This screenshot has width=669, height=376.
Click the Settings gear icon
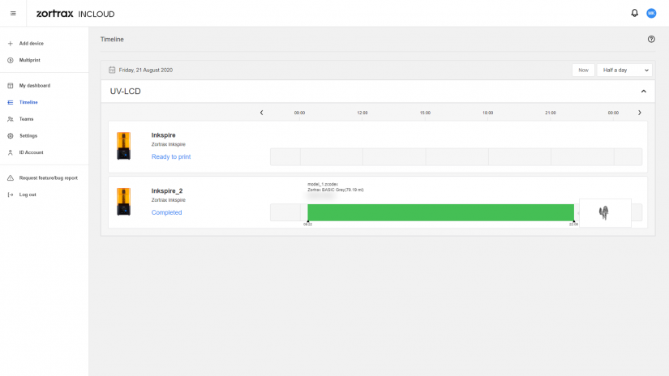[x=11, y=135]
